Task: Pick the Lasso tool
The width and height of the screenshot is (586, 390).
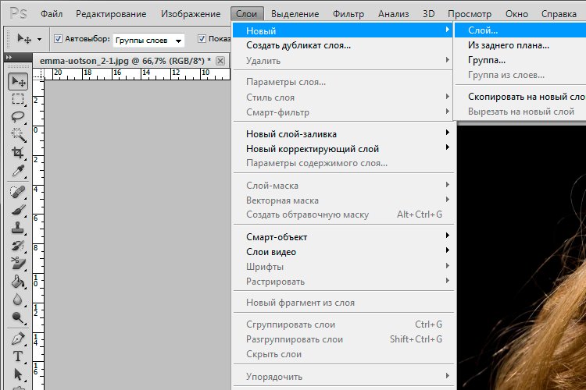Action: pos(18,116)
